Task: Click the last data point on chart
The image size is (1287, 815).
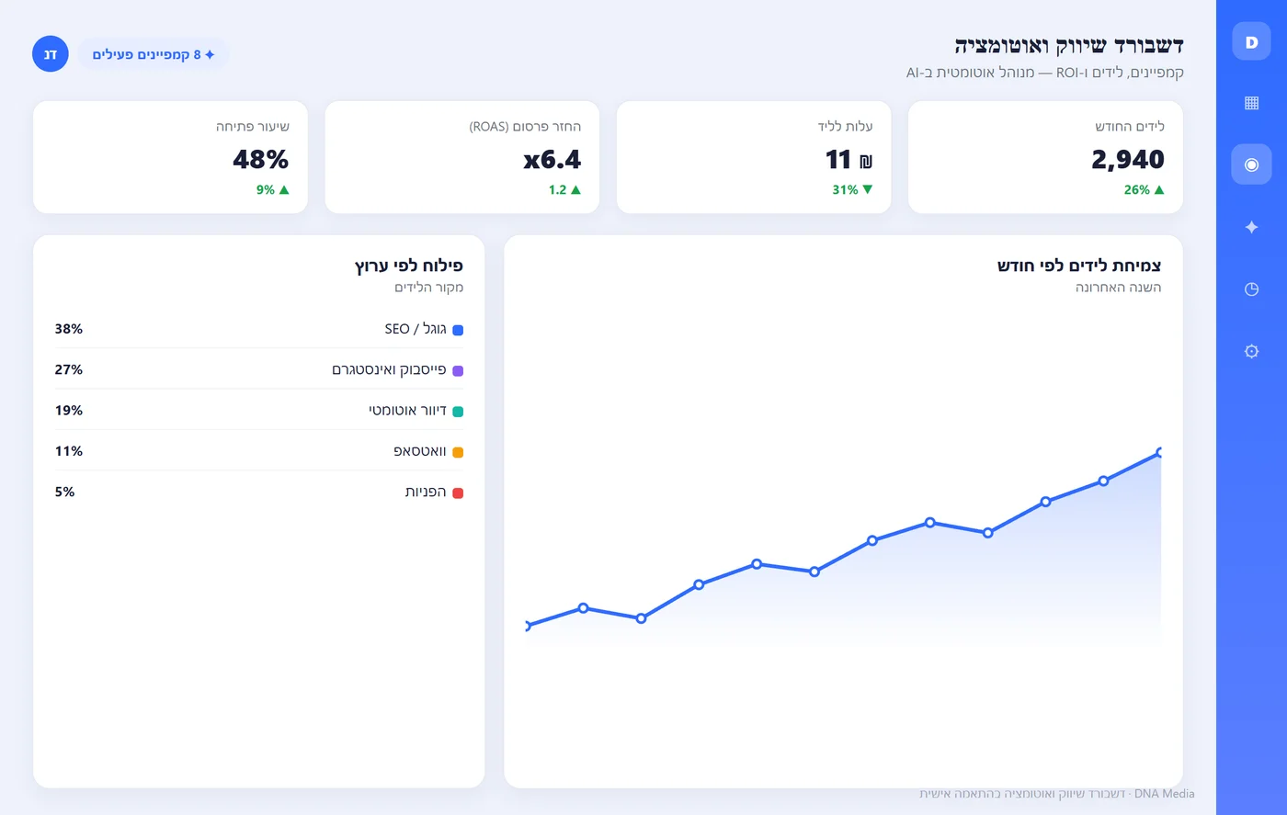Action: pyautogui.click(x=1160, y=452)
